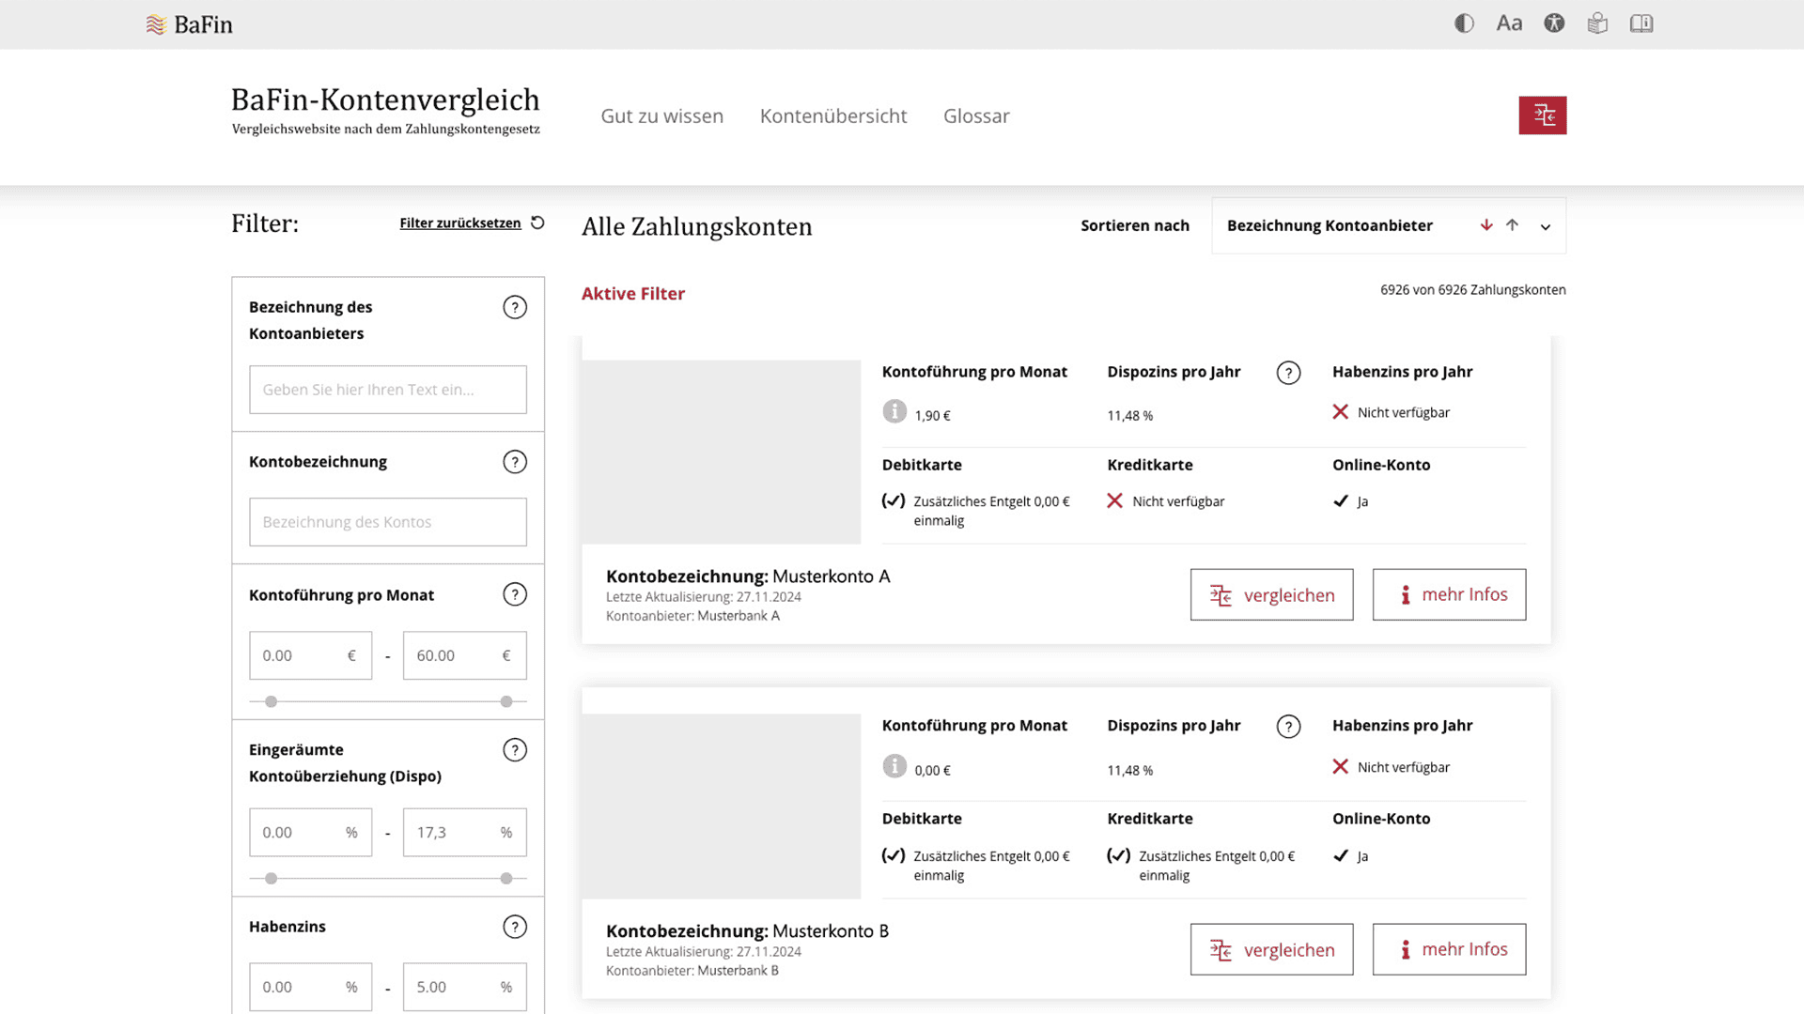
Task: Click the Filter zurücksetzen link
Action: (x=460, y=223)
